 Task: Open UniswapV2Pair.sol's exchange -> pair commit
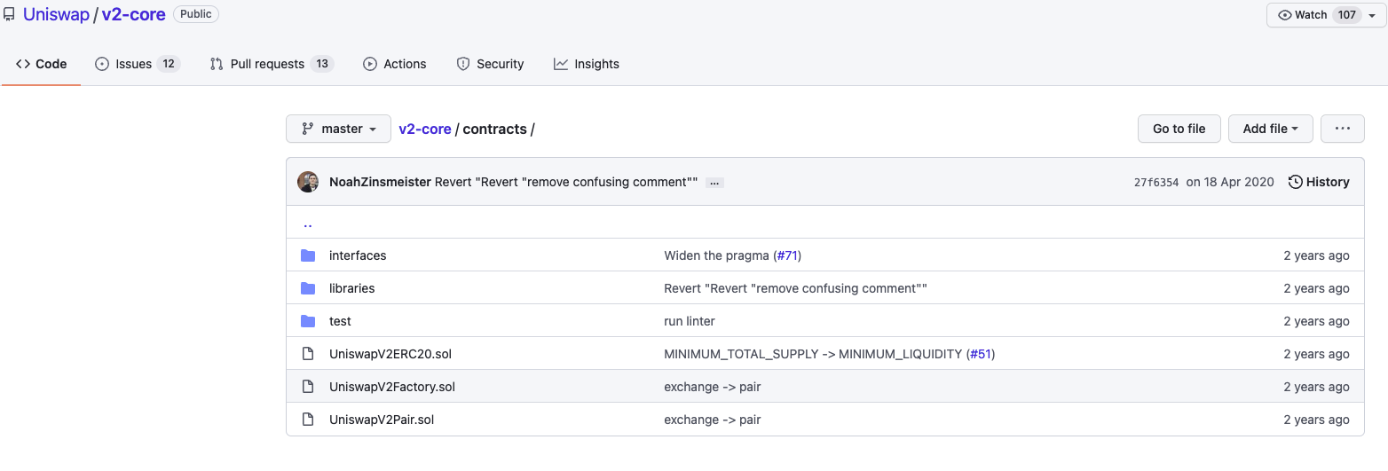(713, 420)
